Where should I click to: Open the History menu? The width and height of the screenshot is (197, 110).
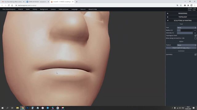point(35,9)
